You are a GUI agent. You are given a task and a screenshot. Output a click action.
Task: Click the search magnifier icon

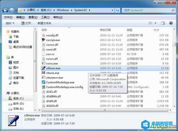tap(173, 10)
